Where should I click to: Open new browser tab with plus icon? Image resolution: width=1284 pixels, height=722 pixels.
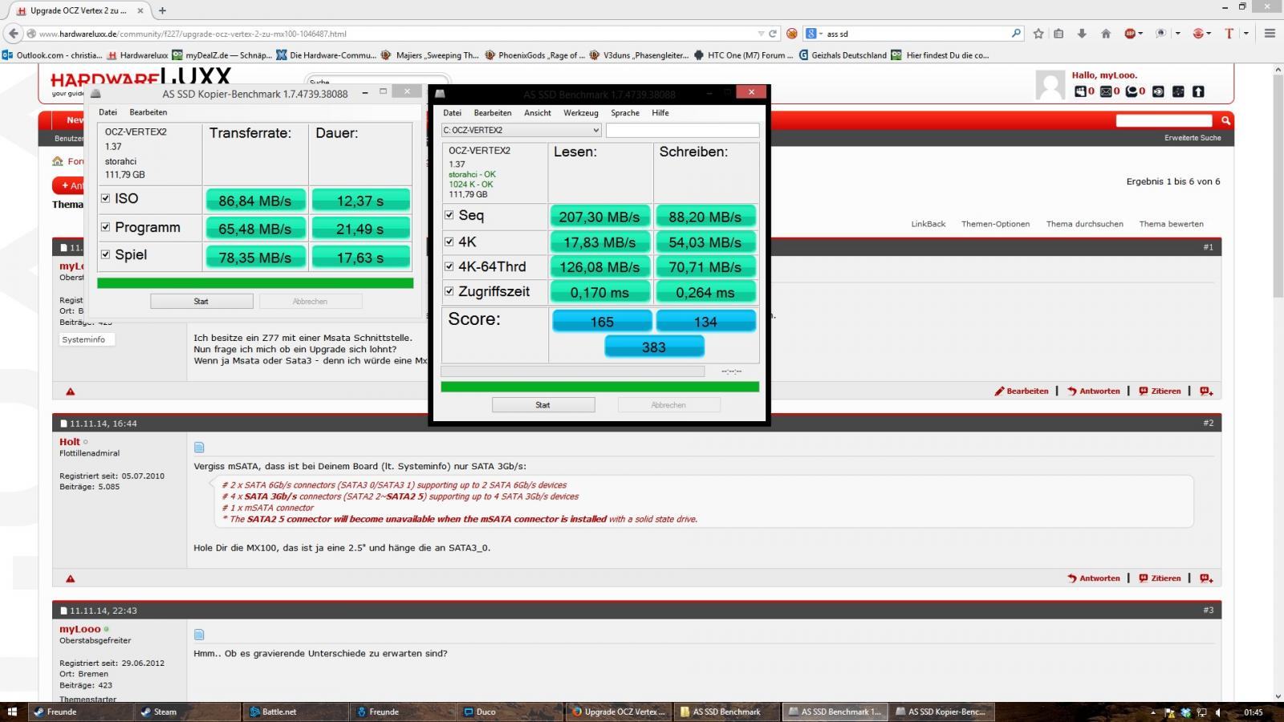[162, 10]
